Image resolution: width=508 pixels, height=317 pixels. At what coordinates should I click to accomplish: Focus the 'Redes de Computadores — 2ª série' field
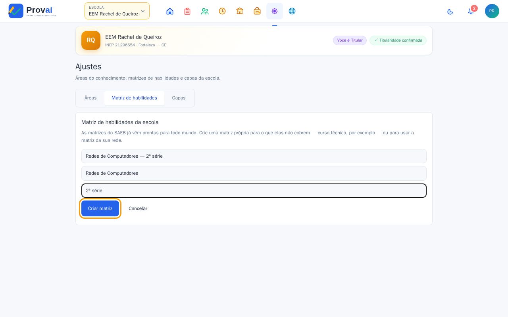coord(254,156)
